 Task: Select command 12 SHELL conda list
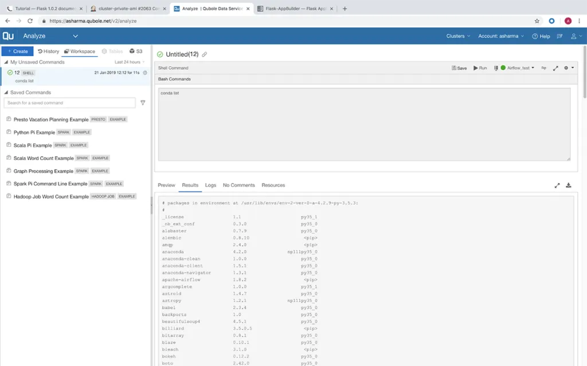tap(76, 76)
